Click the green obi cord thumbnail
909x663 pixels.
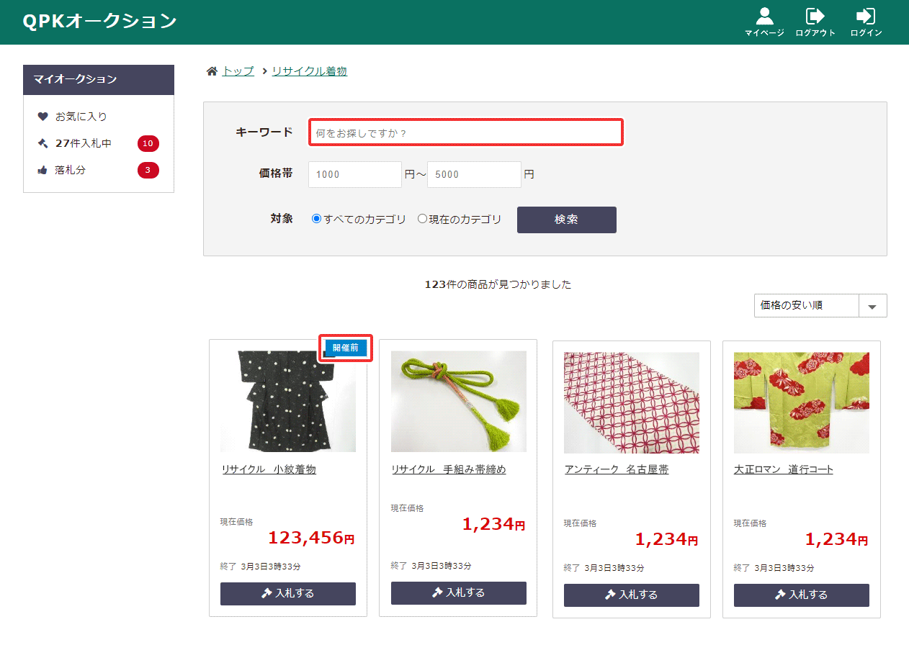(458, 401)
